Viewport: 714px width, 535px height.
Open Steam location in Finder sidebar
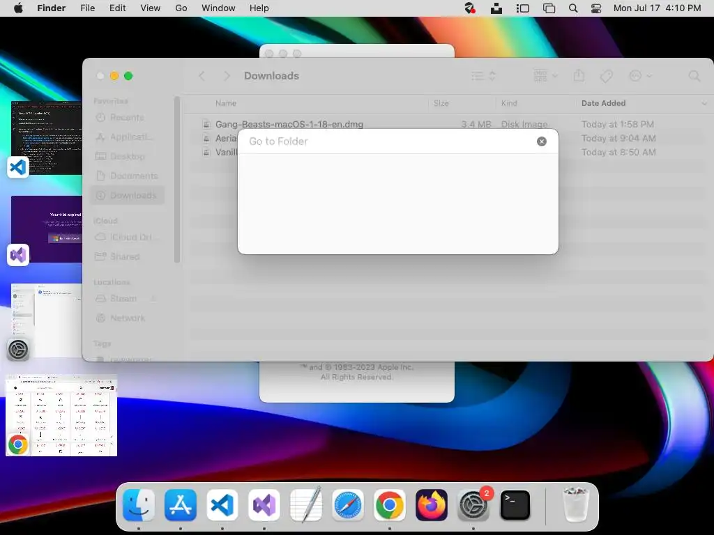pos(123,299)
